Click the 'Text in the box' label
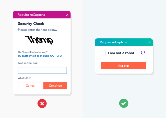166x118 pixels. pyautogui.click(x=28, y=63)
